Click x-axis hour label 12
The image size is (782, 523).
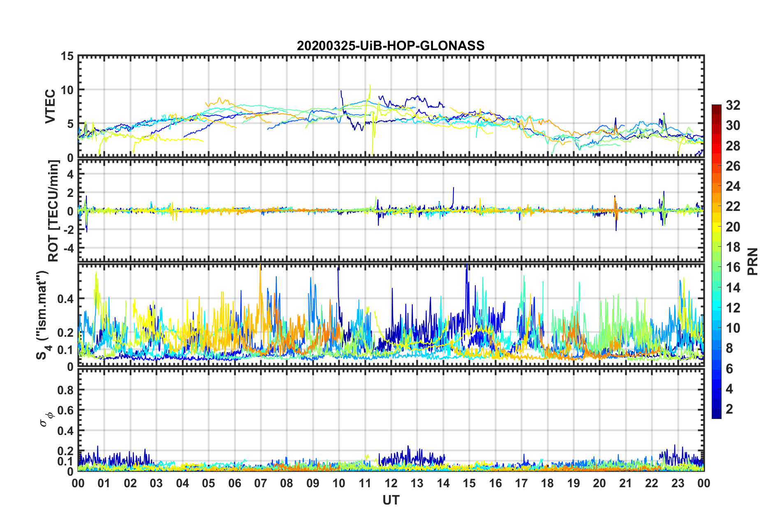(391, 483)
